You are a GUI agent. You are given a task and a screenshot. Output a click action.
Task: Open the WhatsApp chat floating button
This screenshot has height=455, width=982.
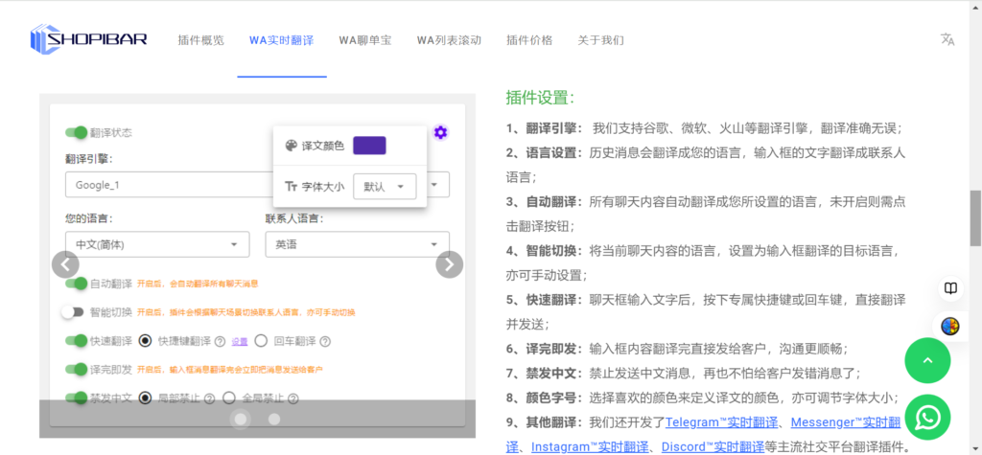point(927,418)
